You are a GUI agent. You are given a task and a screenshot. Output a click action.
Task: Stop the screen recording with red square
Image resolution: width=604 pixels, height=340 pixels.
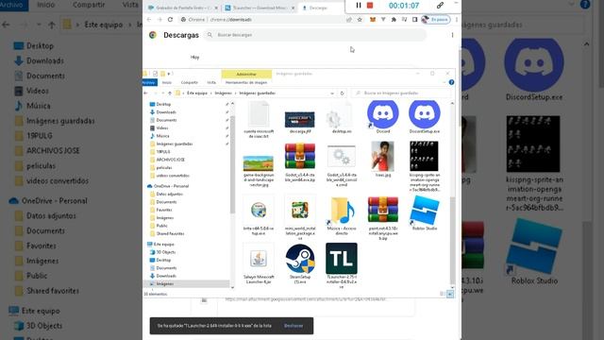click(x=370, y=6)
